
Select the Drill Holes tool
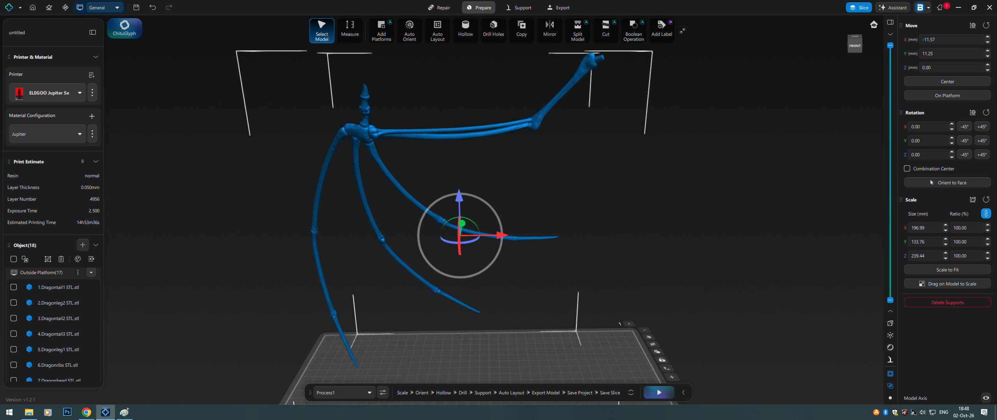point(493,30)
